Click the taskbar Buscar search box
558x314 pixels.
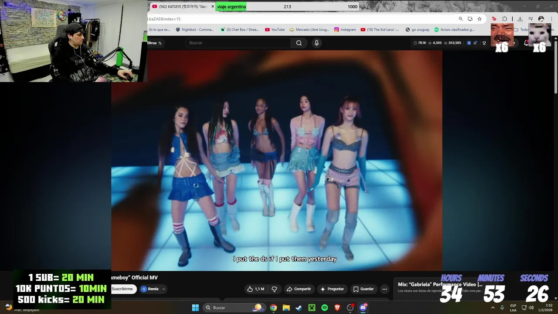234,307
